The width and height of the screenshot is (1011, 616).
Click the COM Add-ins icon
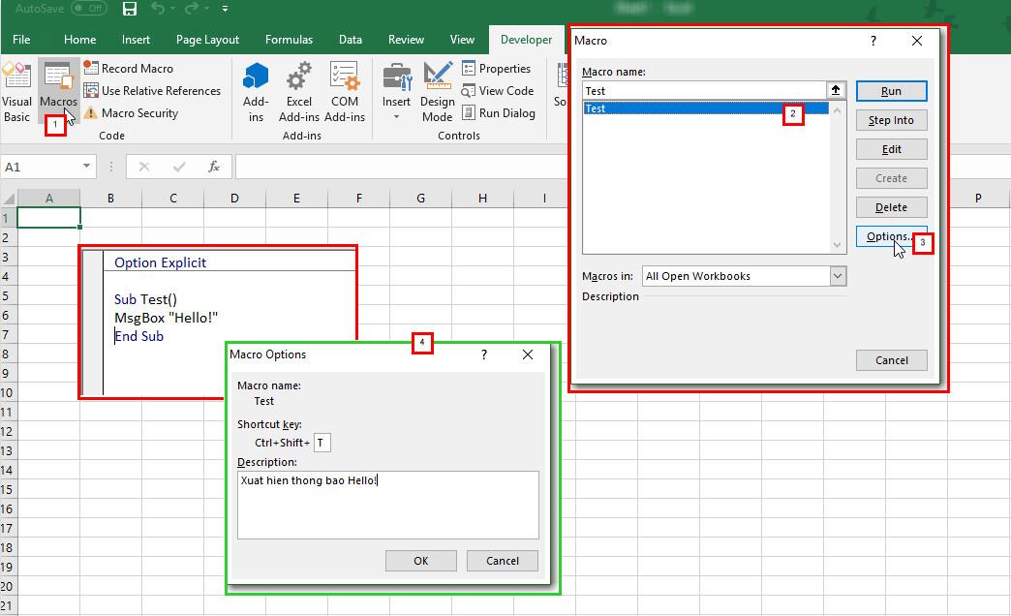click(x=345, y=87)
